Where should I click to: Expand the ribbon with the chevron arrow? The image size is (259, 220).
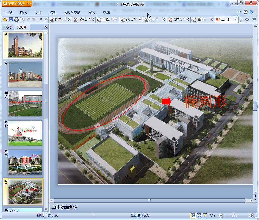click(240, 12)
